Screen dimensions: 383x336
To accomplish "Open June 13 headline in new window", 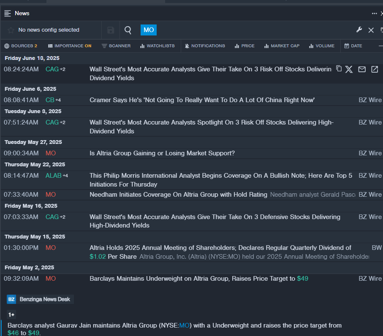I will (375, 69).
